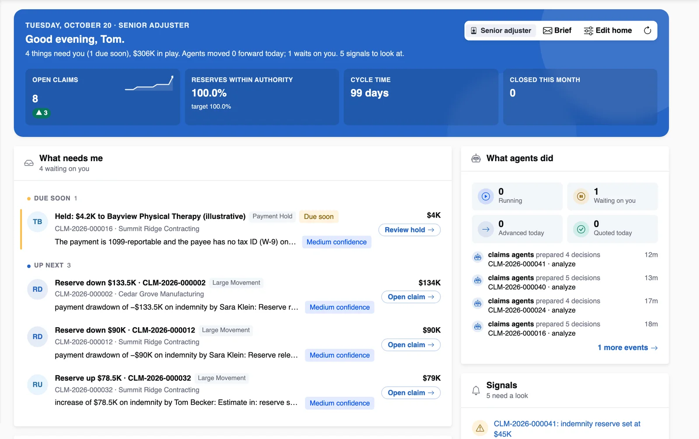
Task: Click the play icon on the Running tile
Action: (486, 197)
